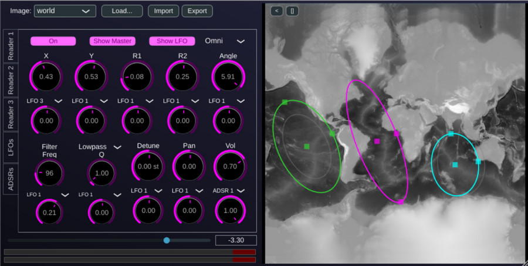This screenshot has height=266, width=528.
Task: Select the cyan ellipse center handle
Action: pyautogui.click(x=455, y=164)
